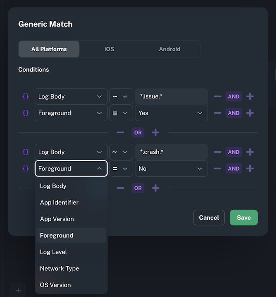
Task: Toggle the AND operator on the *.crash* row
Action: [233, 152]
